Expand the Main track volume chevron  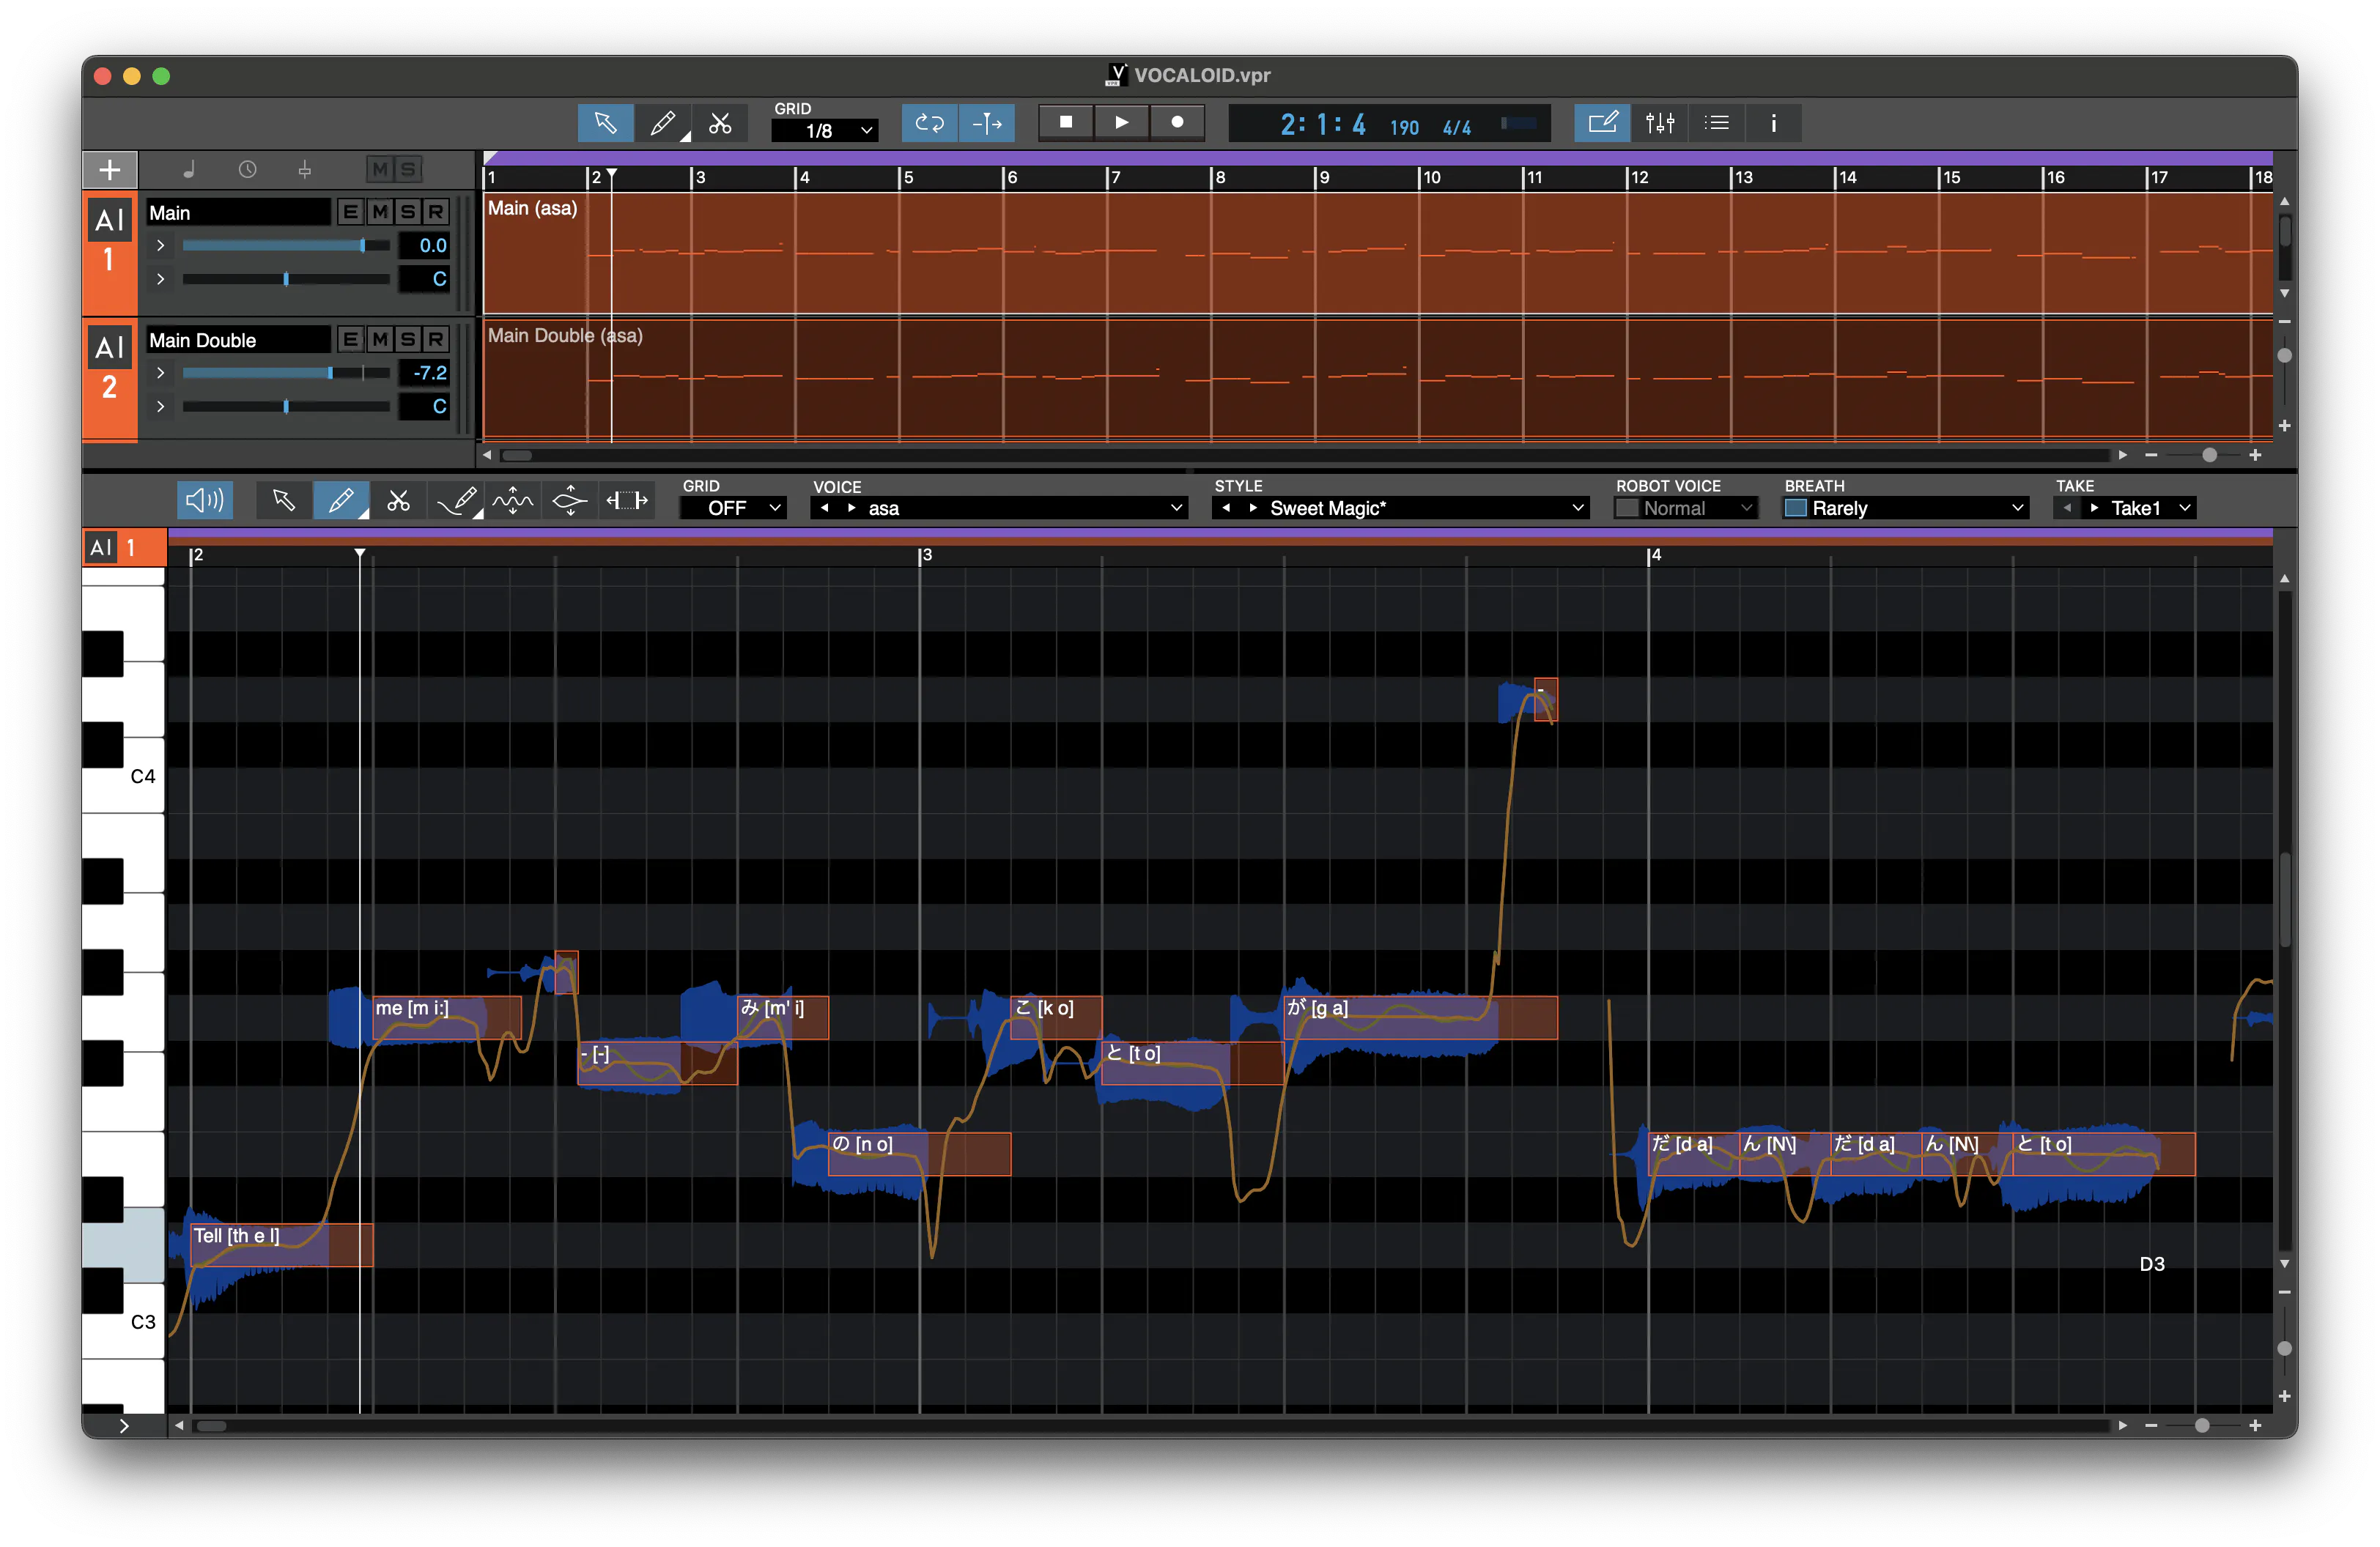160,246
